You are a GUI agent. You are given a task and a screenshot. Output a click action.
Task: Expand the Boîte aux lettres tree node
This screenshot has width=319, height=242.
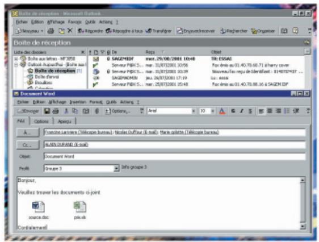[x=16, y=59]
